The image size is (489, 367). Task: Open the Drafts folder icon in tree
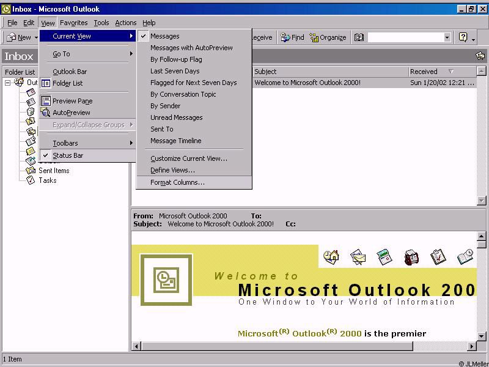click(31, 121)
